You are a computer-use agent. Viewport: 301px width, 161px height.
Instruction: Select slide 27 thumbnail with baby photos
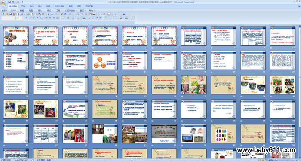tap(193, 85)
